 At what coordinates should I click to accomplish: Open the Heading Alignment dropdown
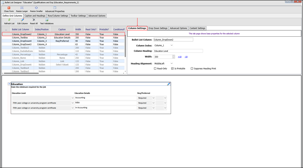[x=172, y=63]
